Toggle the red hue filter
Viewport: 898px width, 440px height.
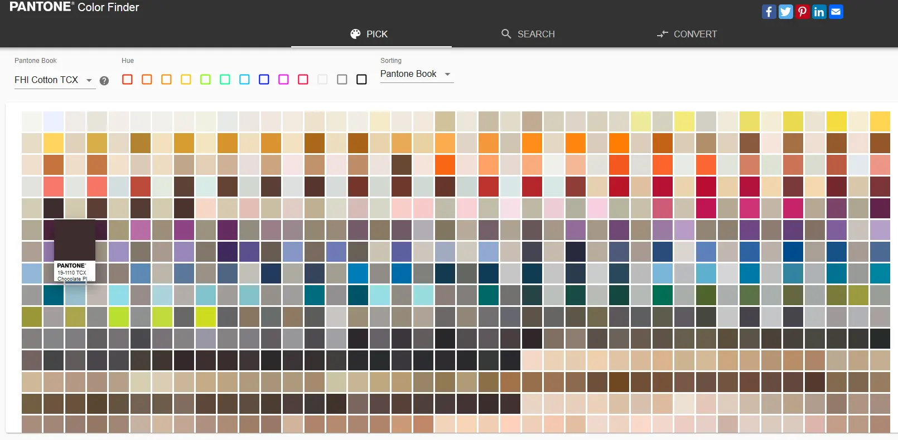[127, 80]
